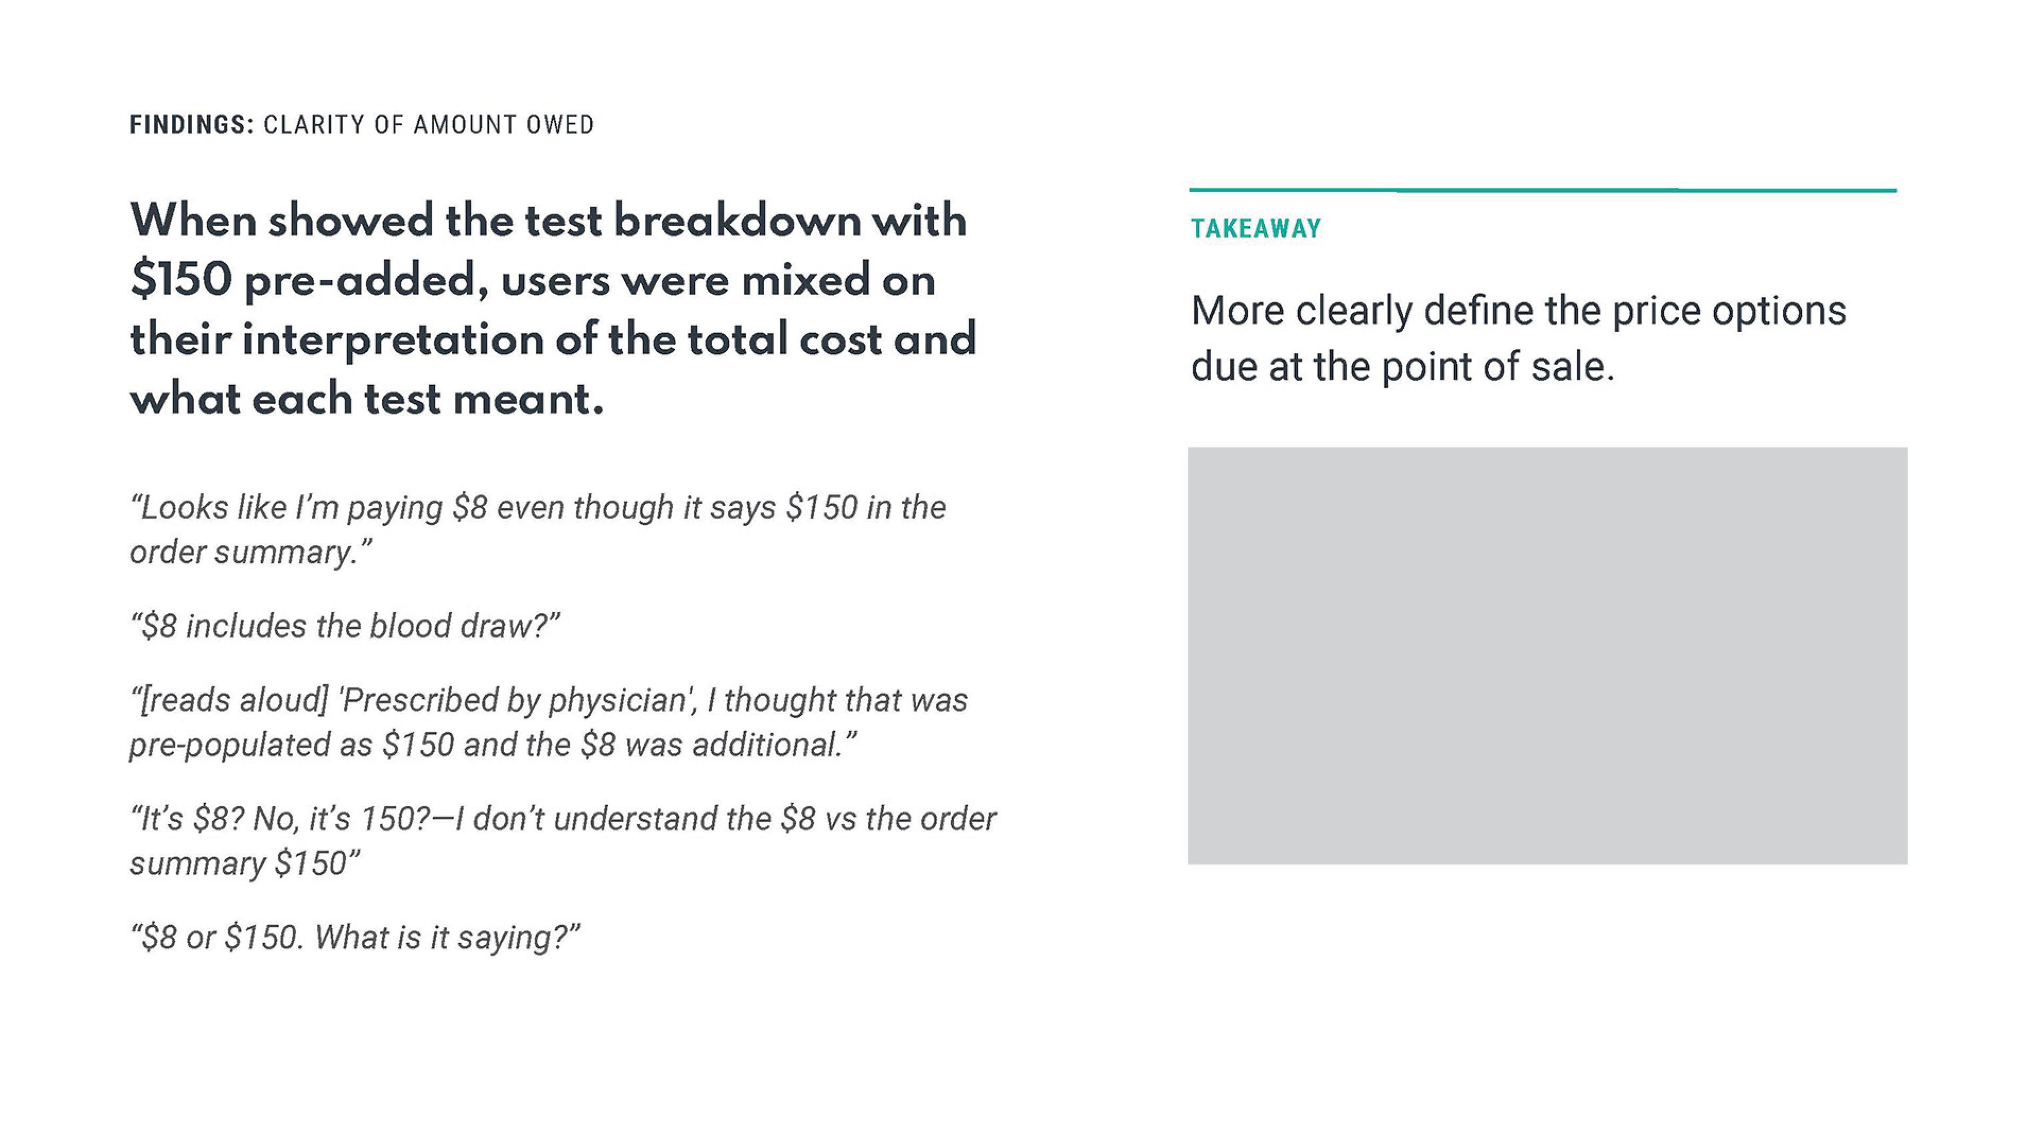Click the quote '$8 includes the blood draw?'
This screenshot has height=1147, width=2038.
tap(345, 625)
